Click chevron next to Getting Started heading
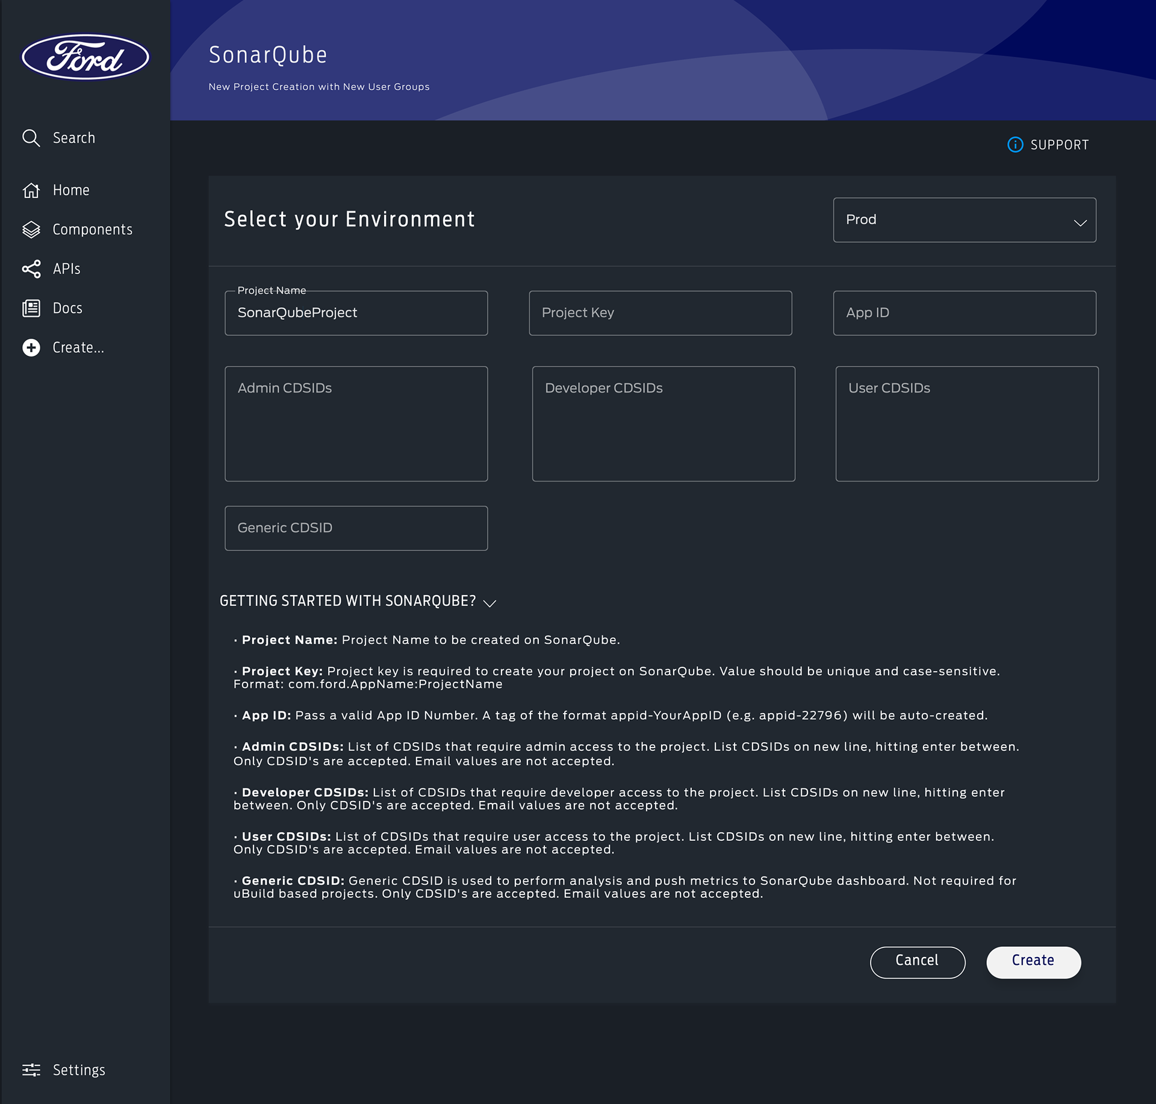1156x1104 pixels. (x=490, y=603)
